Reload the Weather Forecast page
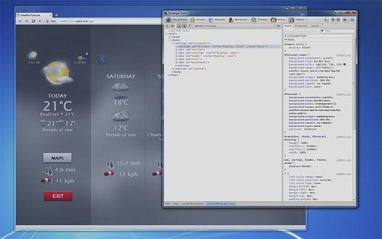This screenshot has height=239, width=382. (x=33, y=21)
